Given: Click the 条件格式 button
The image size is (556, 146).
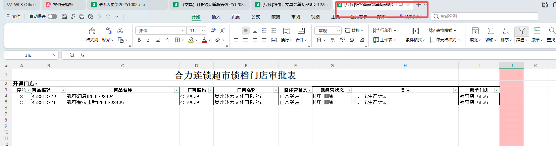Looking at the screenshot, I should pyautogui.click(x=415, y=35).
